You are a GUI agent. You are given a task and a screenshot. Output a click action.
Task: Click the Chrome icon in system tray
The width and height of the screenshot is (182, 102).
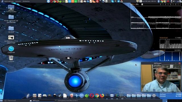(162, 1)
